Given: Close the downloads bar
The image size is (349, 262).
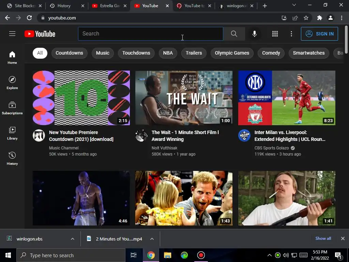Looking at the screenshot, I should click(x=343, y=238).
